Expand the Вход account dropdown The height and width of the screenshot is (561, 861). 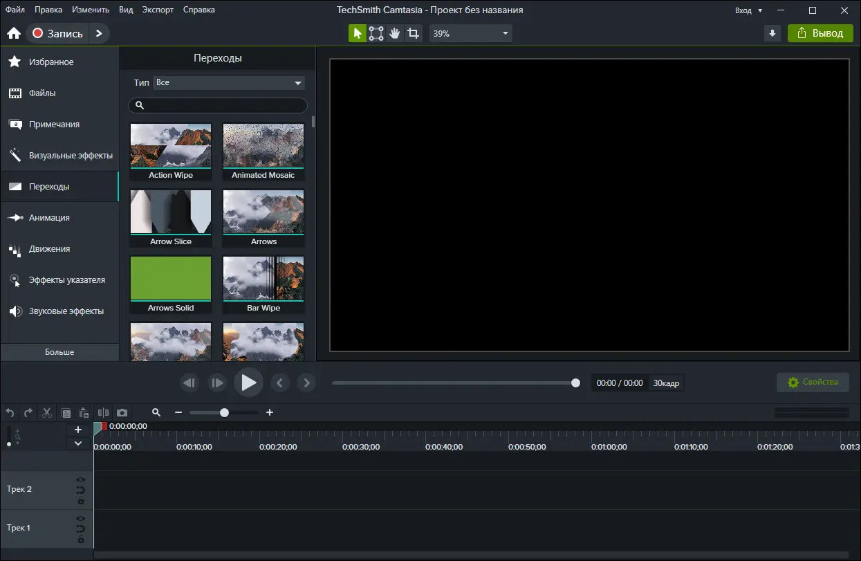click(x=749, y=10)
